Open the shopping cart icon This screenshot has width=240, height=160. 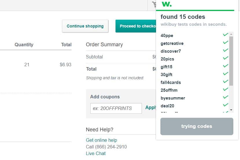point(154,4)
